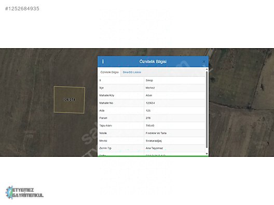Screen dimensions: 274x205
Task: Select the Öznitelik Bilgisi tab
Action: [x=109, y=72]
